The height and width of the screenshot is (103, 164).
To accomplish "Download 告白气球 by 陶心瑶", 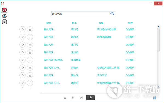I will pos(30,75).
